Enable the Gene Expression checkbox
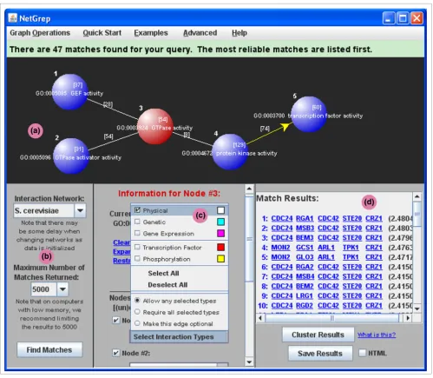433x378 pixels. (137, 233)
